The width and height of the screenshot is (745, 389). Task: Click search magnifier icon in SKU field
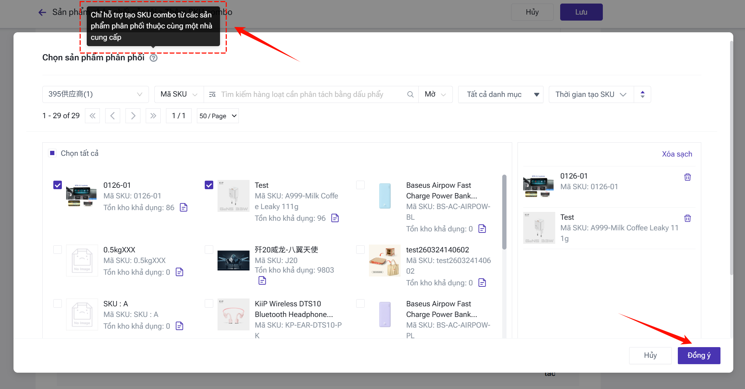[x=410, y=94]
